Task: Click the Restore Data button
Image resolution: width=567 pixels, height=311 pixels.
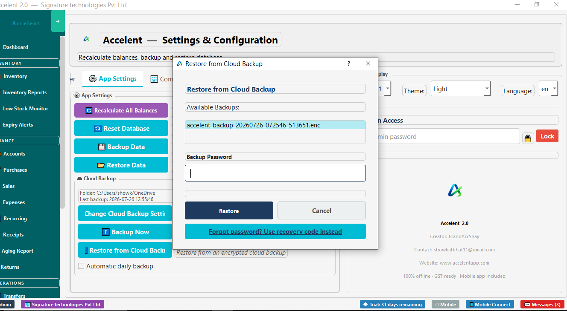Action: click(x=121, y=165)
